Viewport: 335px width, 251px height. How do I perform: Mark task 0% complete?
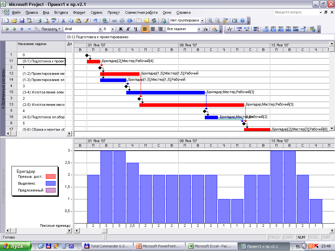(x=266, y=29)
